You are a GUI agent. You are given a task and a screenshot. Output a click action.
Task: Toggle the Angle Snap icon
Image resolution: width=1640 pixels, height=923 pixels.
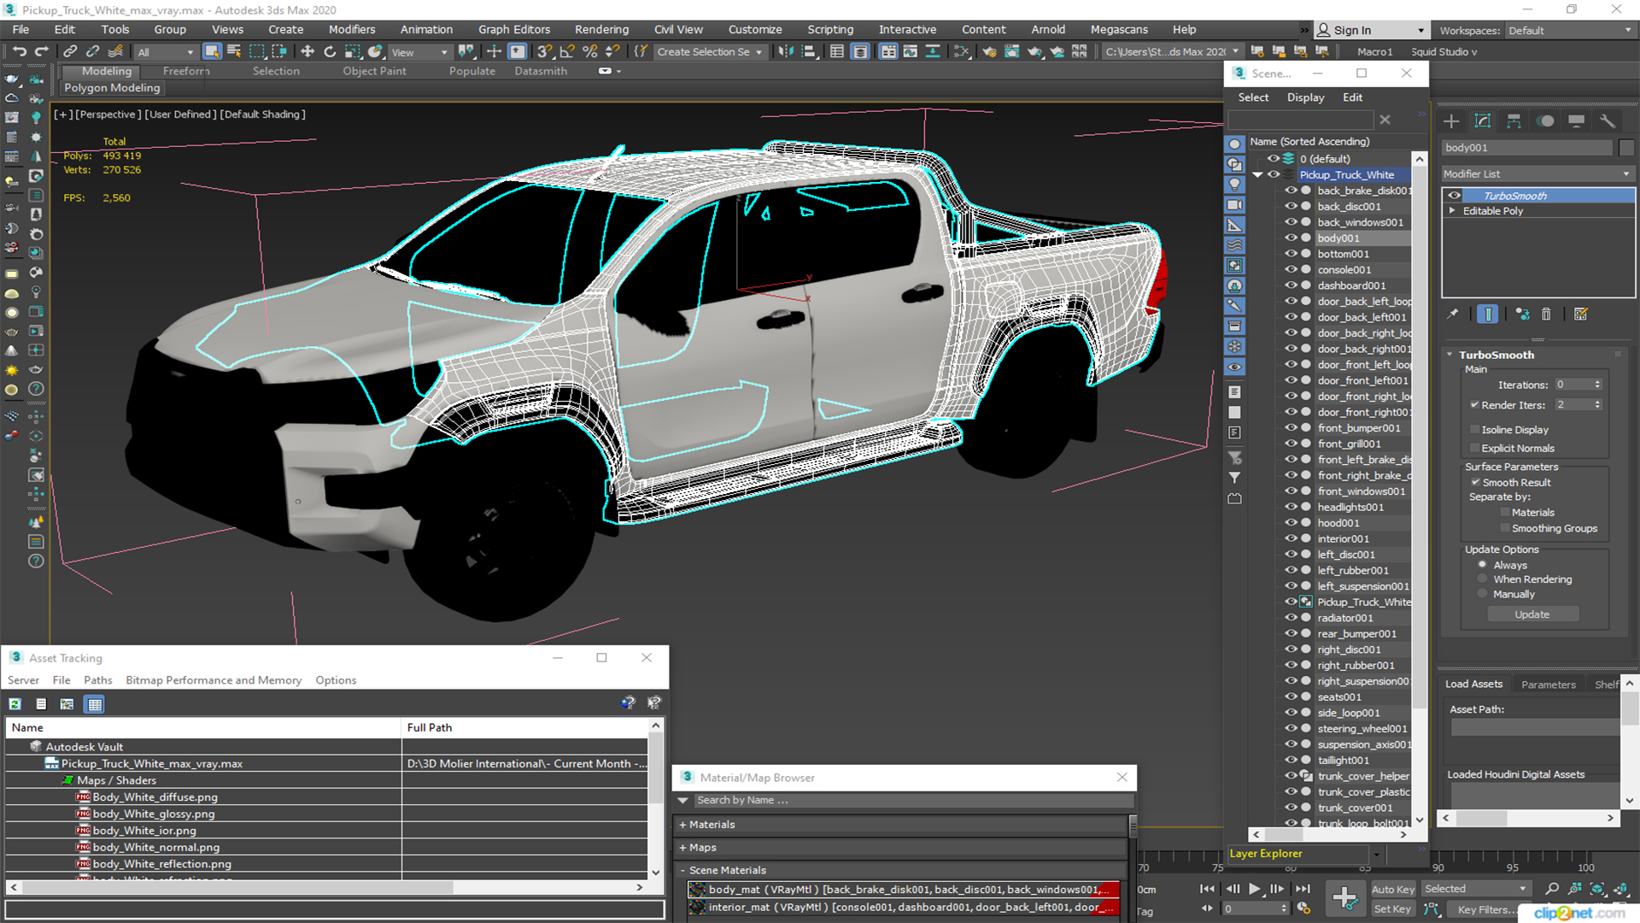(567, 51)
